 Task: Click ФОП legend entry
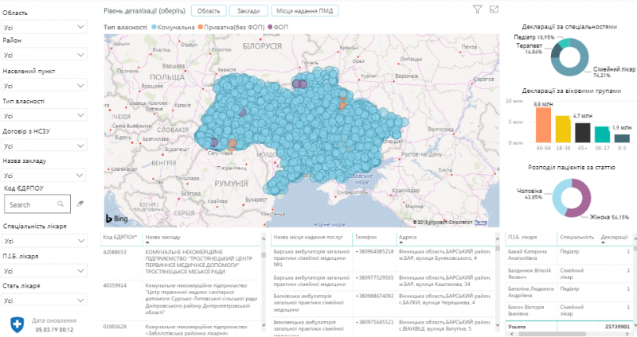278,27
